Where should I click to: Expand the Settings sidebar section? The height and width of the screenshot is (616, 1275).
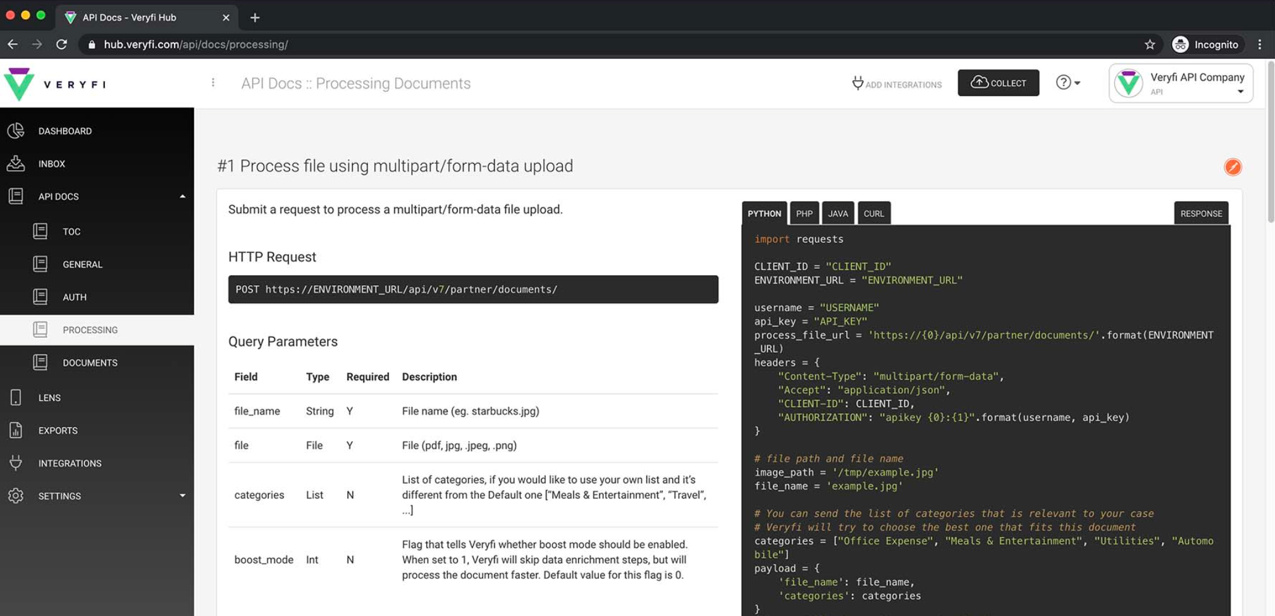tap(183, 496)
